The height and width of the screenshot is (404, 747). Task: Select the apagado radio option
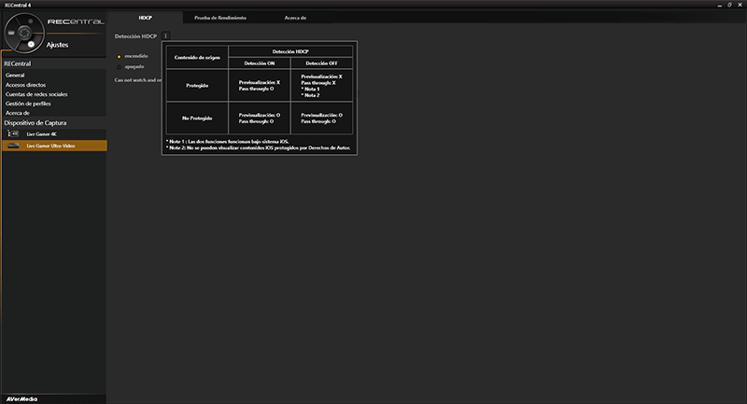tap(120, 67)
